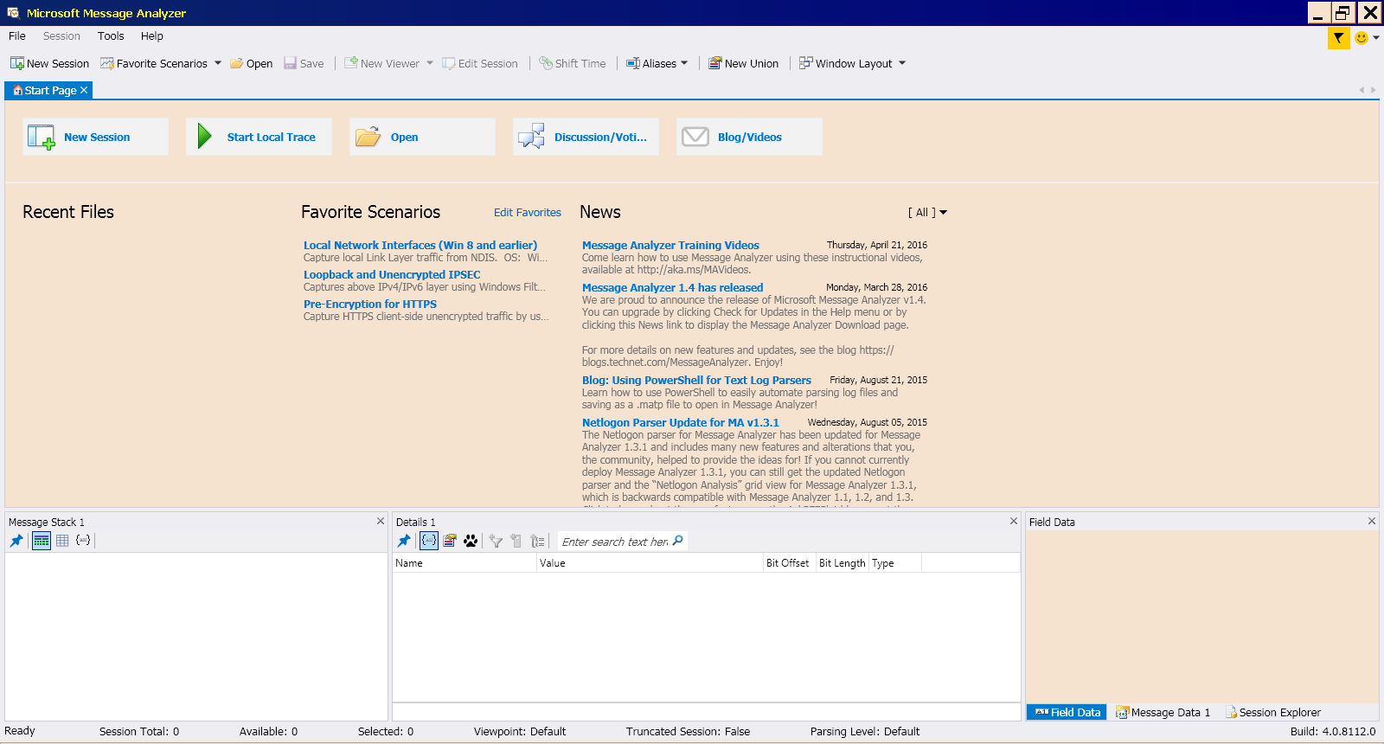Open the News filter [ All ] dropdown

point(927,213)
